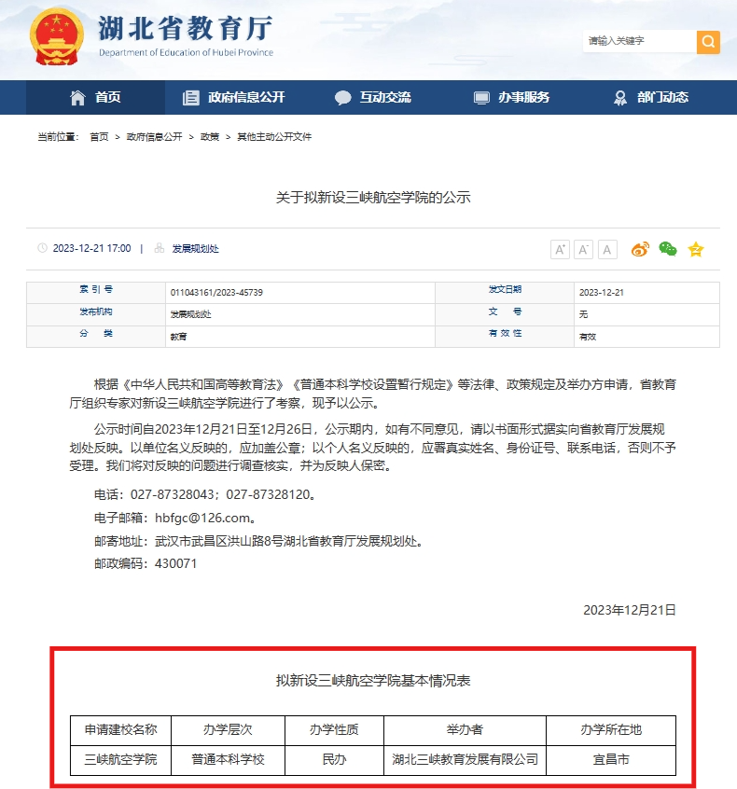The image size is (737, 789).
Task: Click the organization icon beside 发展规划处
Action: (x=160, y=247)
